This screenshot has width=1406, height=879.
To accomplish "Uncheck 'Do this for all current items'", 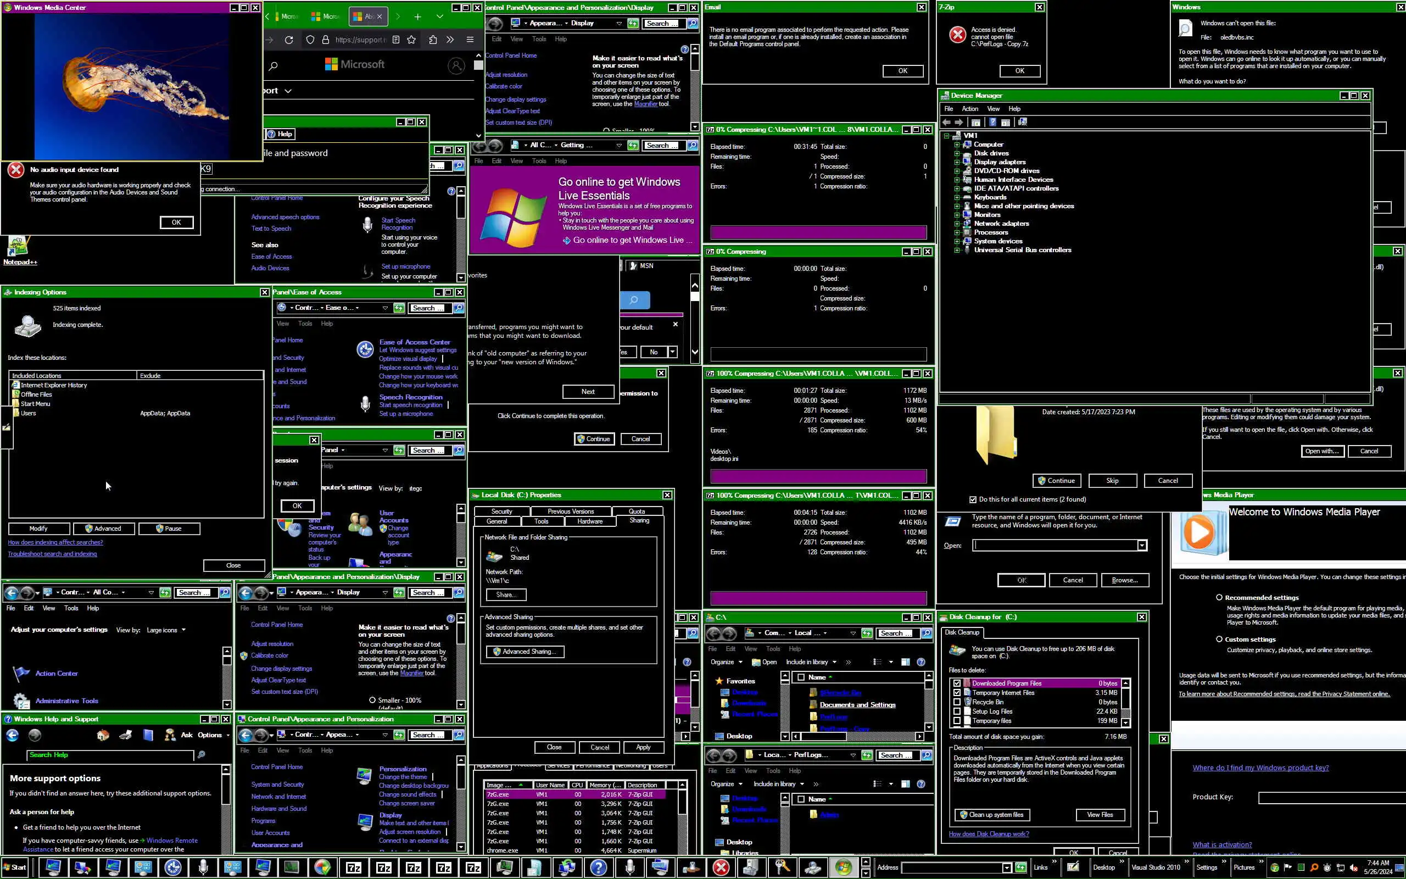I will pyautogui.click(x=973, y=499).
